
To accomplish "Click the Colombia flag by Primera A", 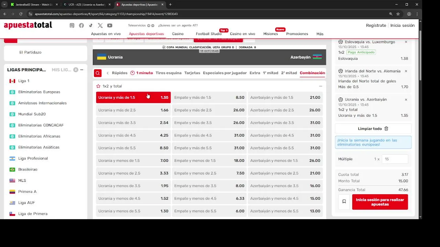I will point(12,192).
